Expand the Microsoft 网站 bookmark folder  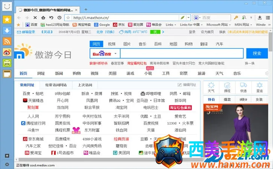[x=220, y=25]
